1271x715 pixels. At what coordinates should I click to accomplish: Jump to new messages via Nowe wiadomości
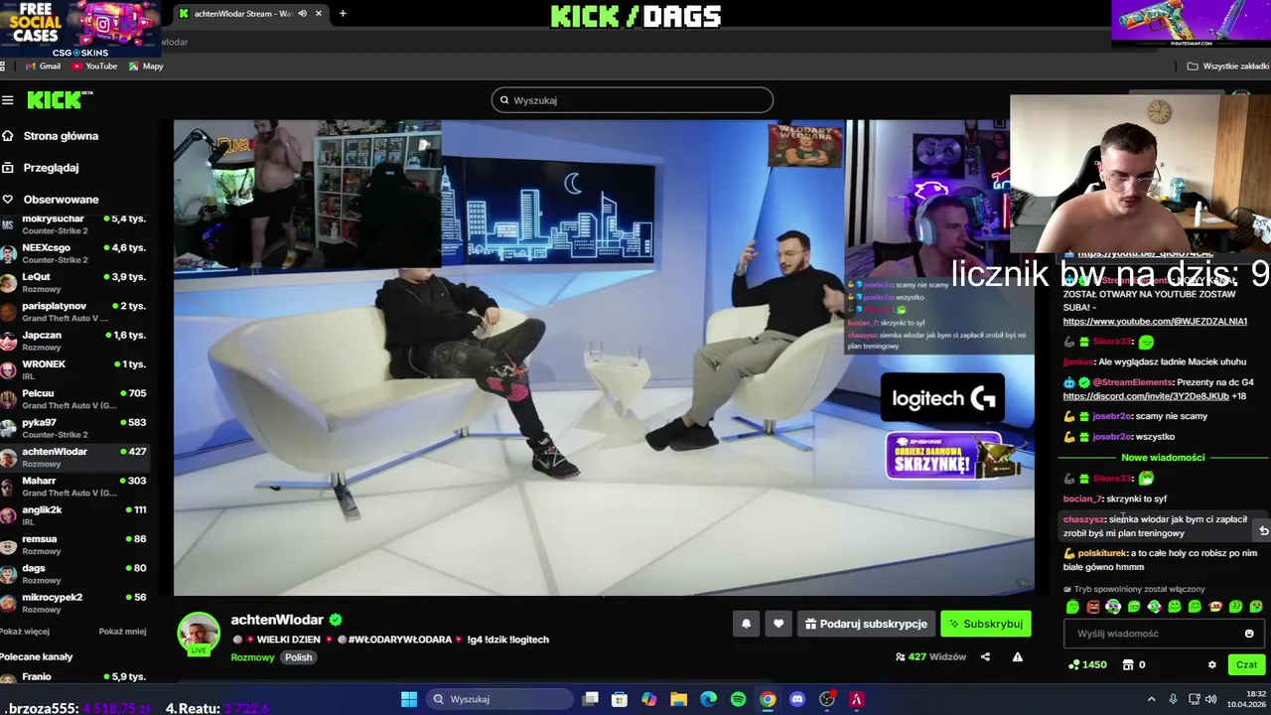point(1163,458)
